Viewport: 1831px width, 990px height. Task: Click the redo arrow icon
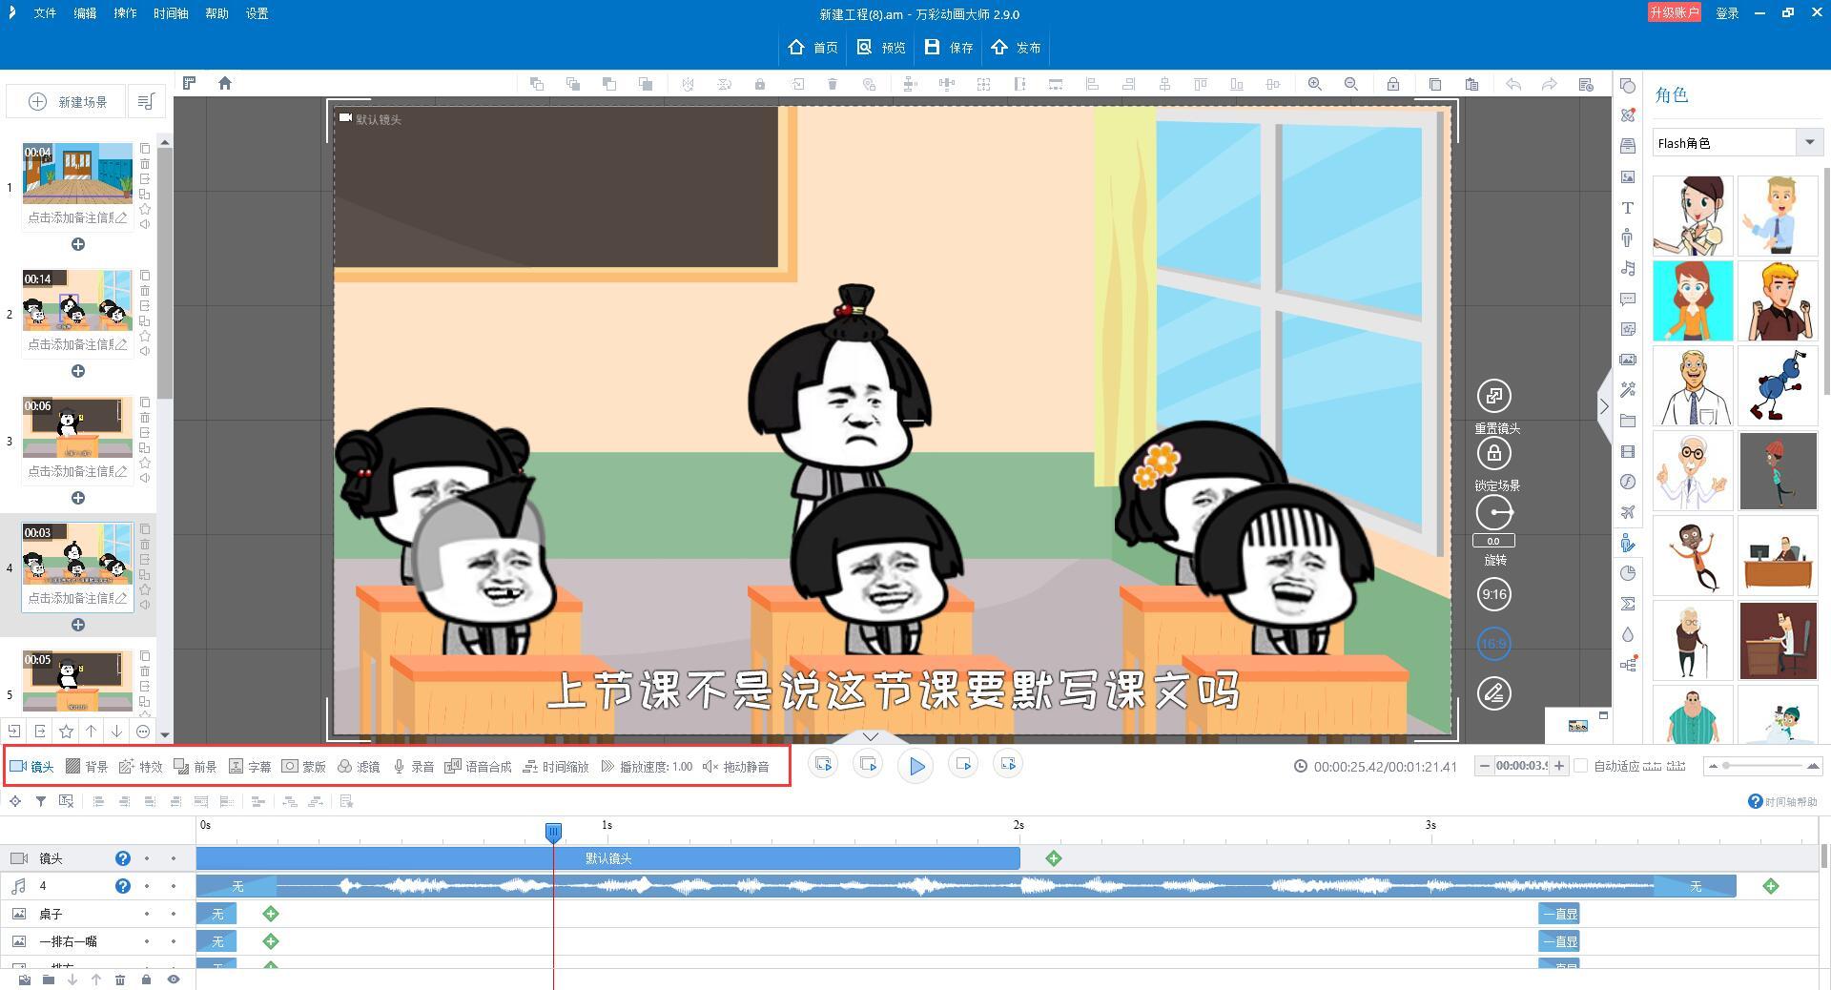(x=1550, y=84)
